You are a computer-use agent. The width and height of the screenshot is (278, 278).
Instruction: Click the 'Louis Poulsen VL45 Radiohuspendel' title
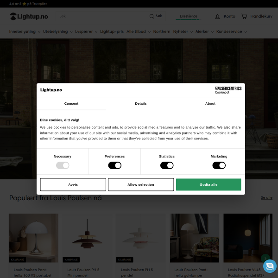(x=246, y=272)
